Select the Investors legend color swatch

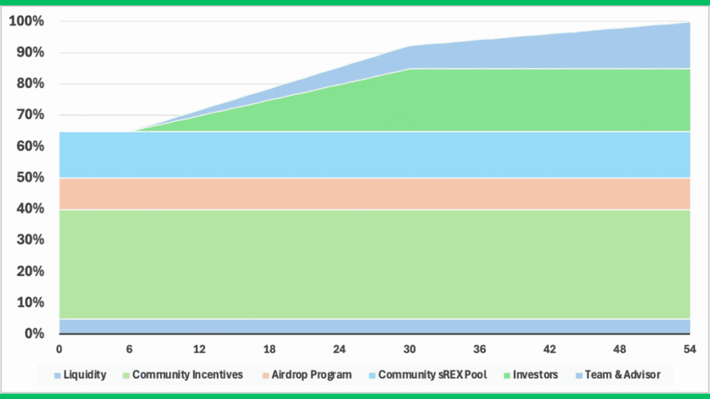[x=506, y=375]
